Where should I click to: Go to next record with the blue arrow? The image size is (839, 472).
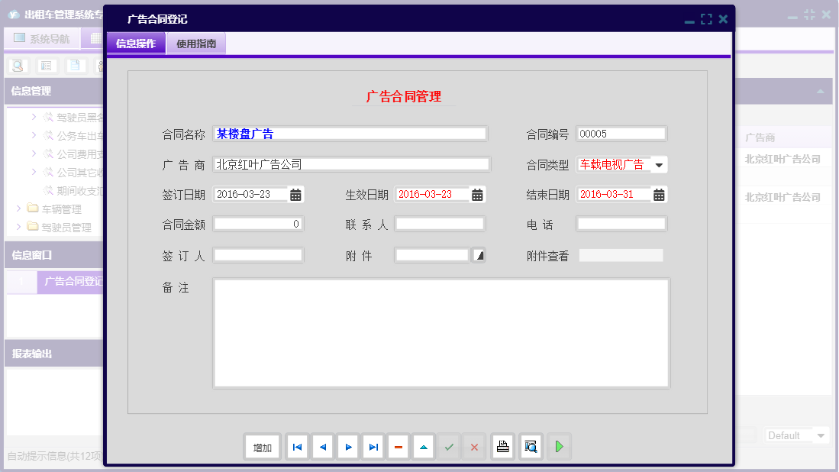[x=347, y=447]
